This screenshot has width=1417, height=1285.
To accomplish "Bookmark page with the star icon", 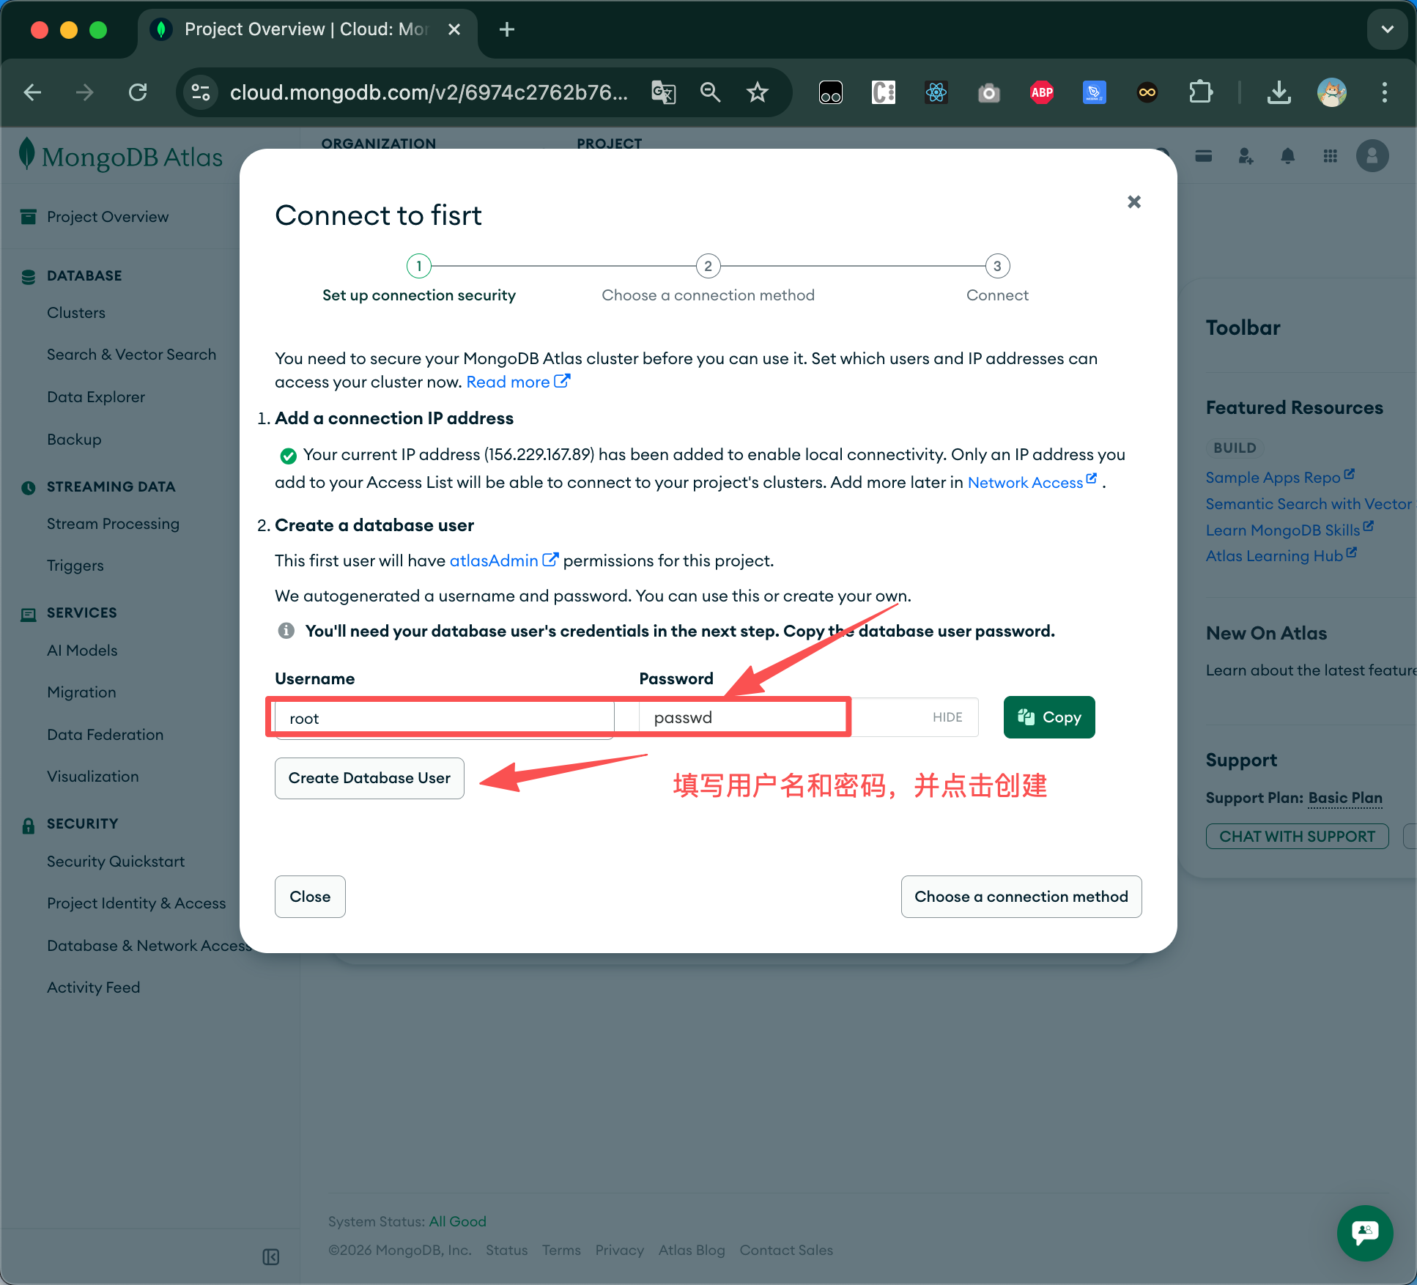I will pyautogui.click(x=757, y=92).
